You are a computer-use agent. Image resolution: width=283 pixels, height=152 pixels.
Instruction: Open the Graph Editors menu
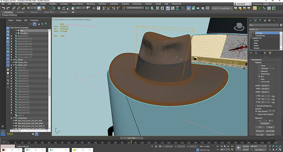pyautogui.click(x=77, y=4)
